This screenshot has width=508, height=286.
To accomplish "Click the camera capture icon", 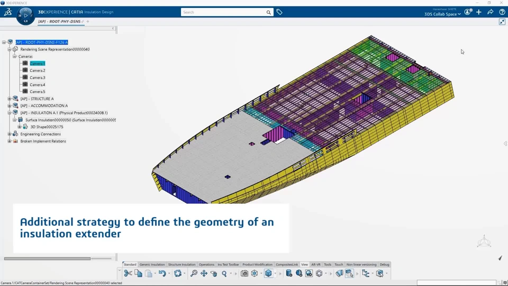I will coord(244,273).
